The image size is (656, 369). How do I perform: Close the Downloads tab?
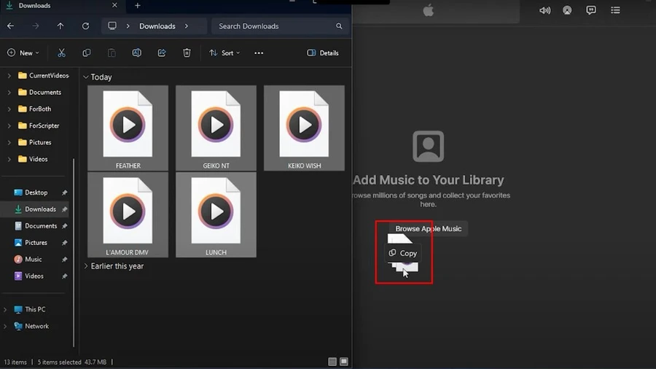pos(114,5)
